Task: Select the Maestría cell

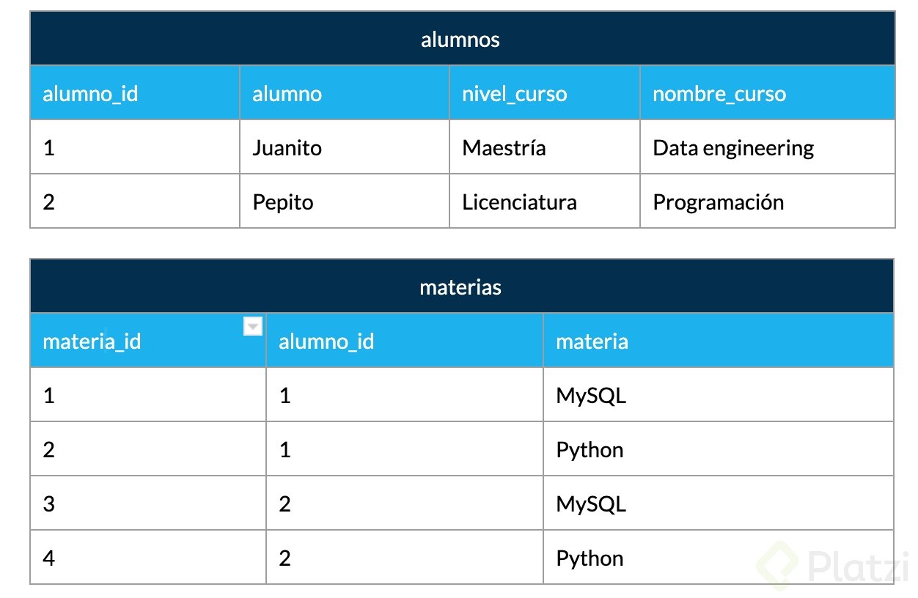Action: coord(504,148)
